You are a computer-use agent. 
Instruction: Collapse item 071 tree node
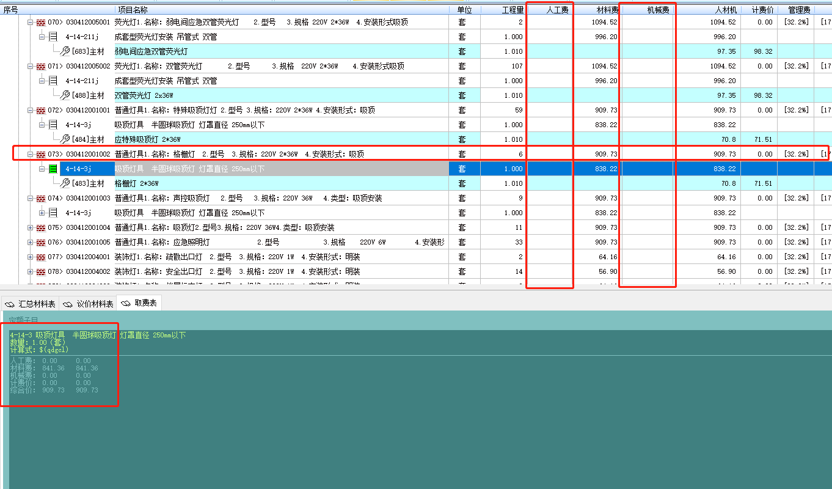30,66
